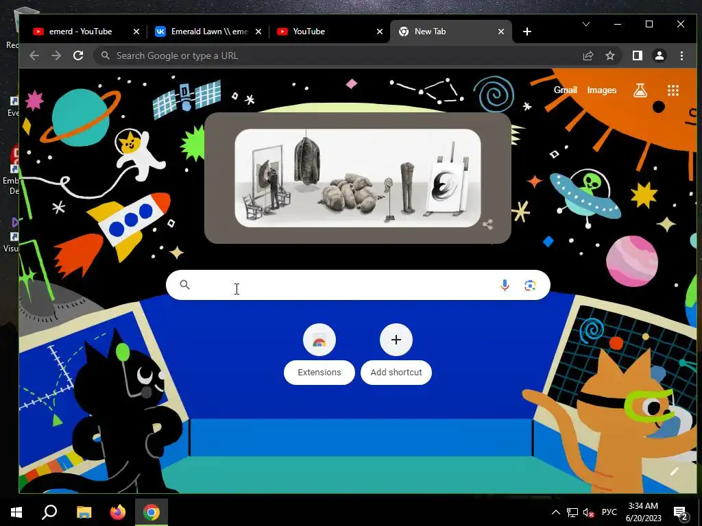Open the Extensions shortcut icon
This screenshot has height=526, width=702.
click(x=319, y=340)
